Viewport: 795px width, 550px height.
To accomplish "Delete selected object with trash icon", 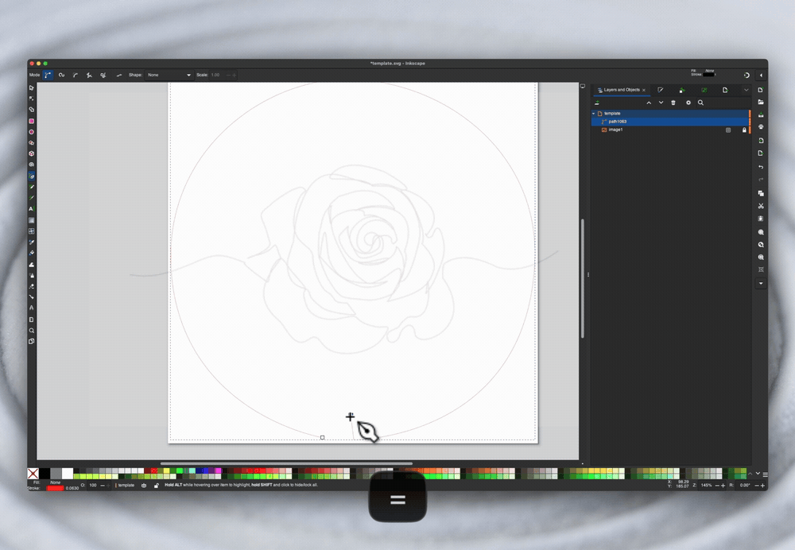I will 673,103.
